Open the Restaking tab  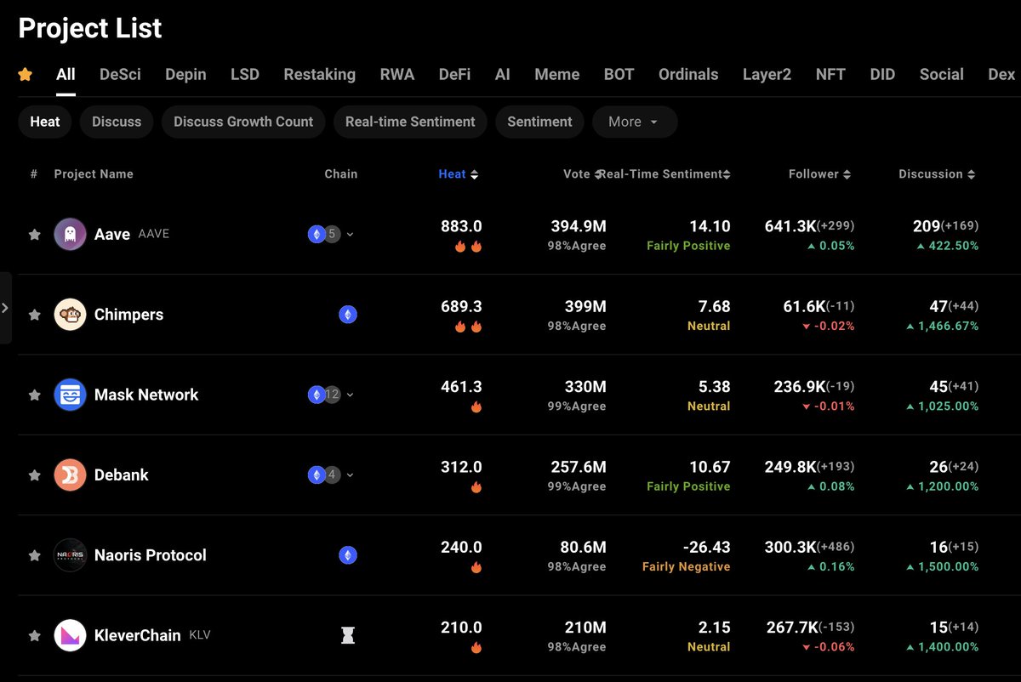click(319, 75)
